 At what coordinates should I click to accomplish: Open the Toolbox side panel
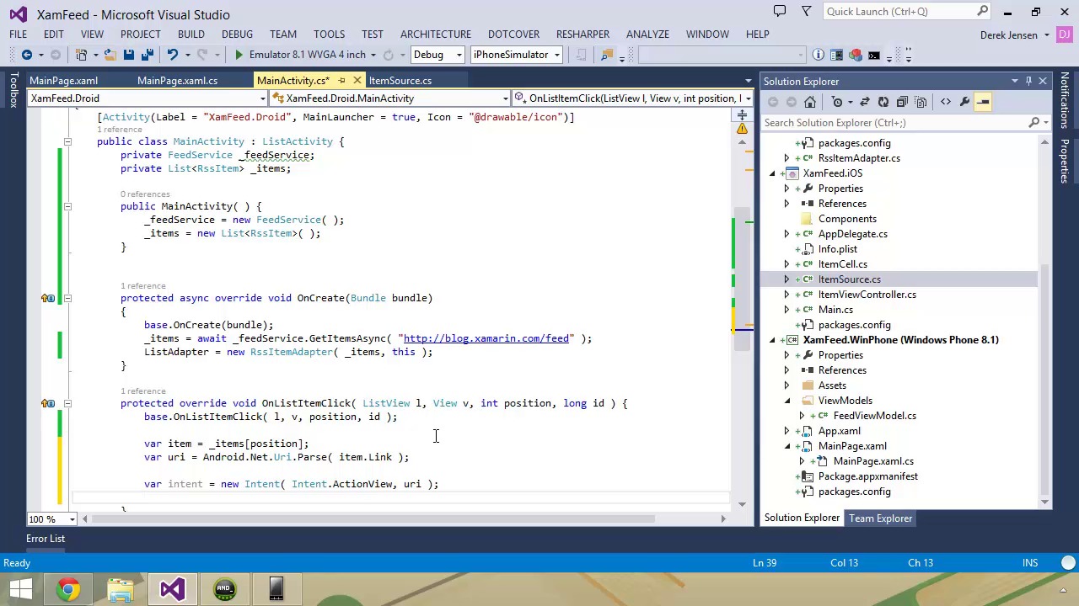(13, 90)
